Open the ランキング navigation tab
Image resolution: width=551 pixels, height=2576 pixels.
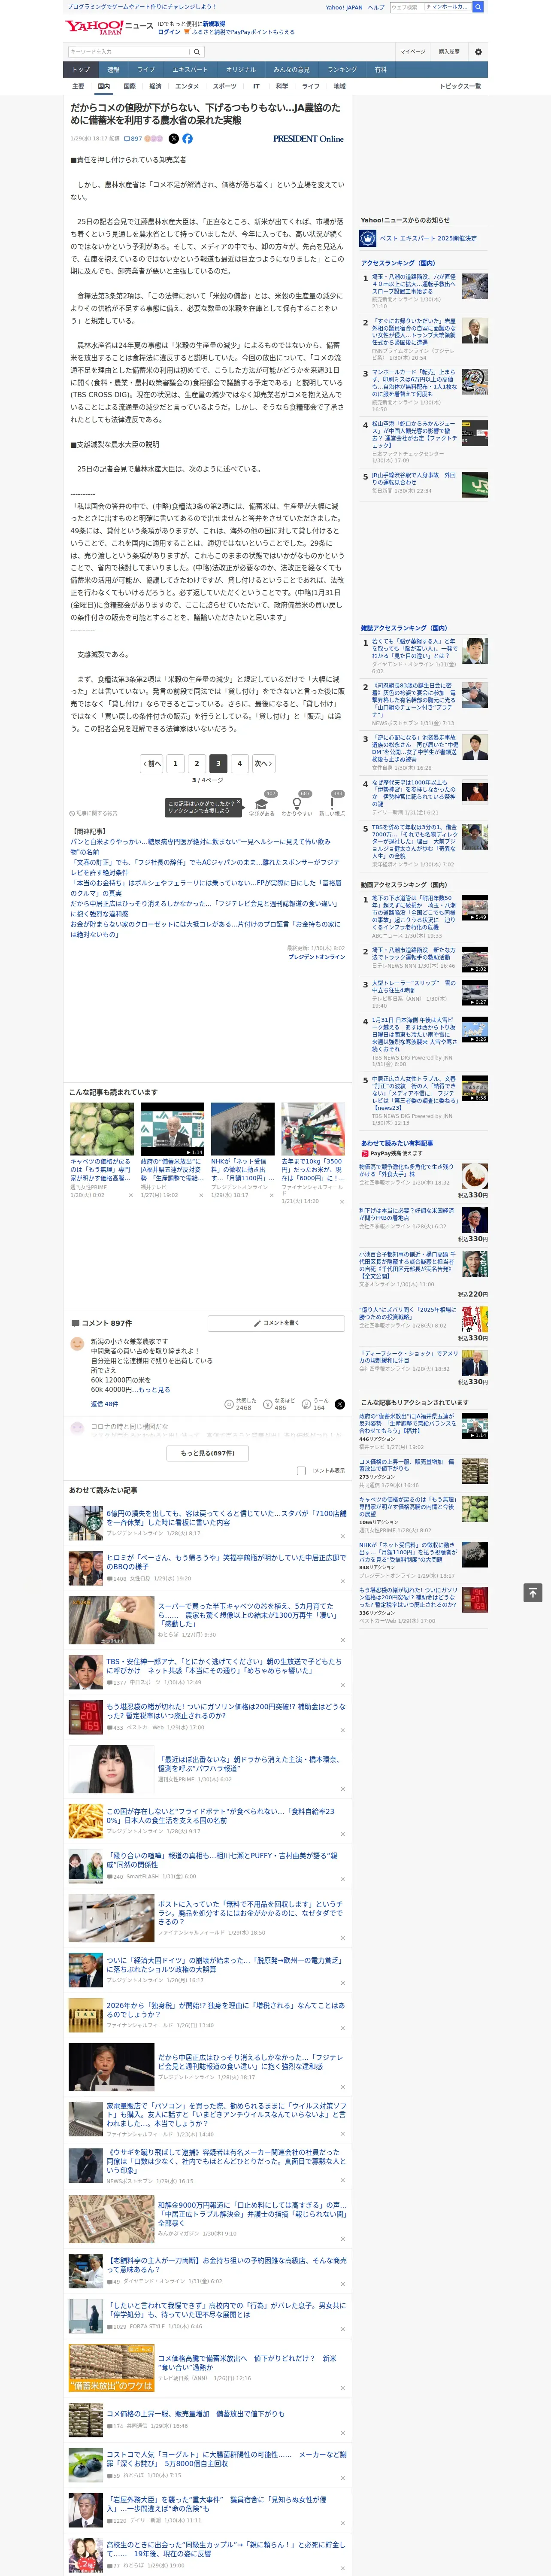[x=342, y=69]
